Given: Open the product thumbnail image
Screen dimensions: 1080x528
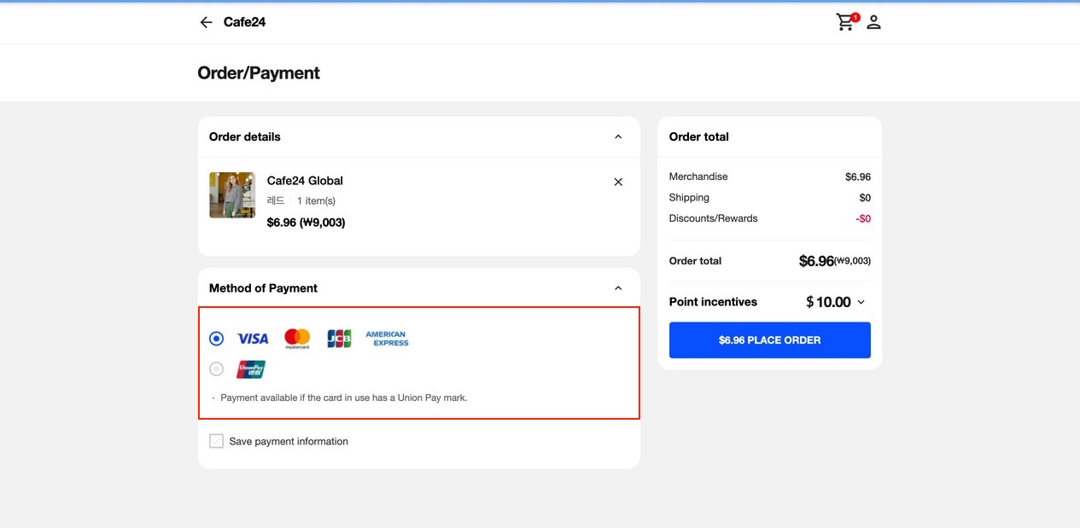Looking at the screenshot, I should pyautogui.click(x=232, y=195).
